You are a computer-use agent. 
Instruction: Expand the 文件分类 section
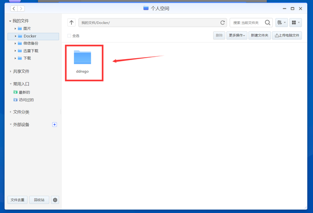point(10,112)
